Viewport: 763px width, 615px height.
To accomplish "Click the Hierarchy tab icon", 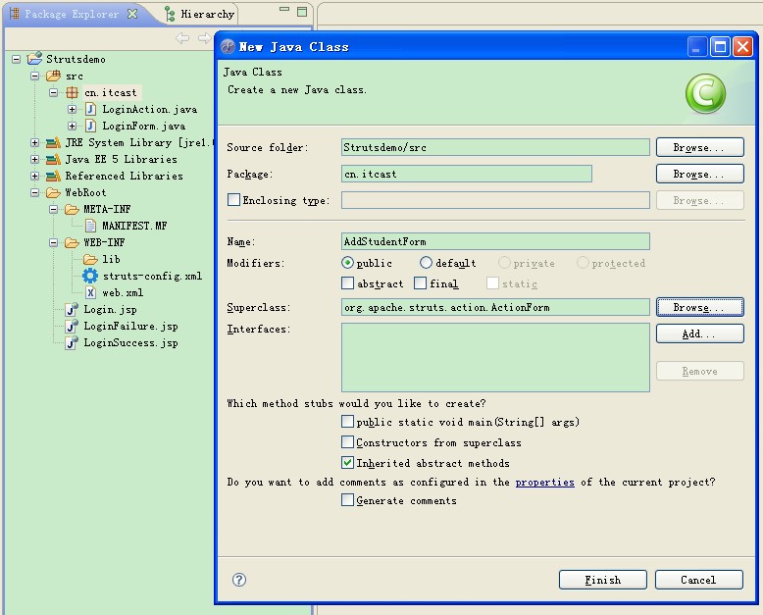I will click(x=170, y=14).
